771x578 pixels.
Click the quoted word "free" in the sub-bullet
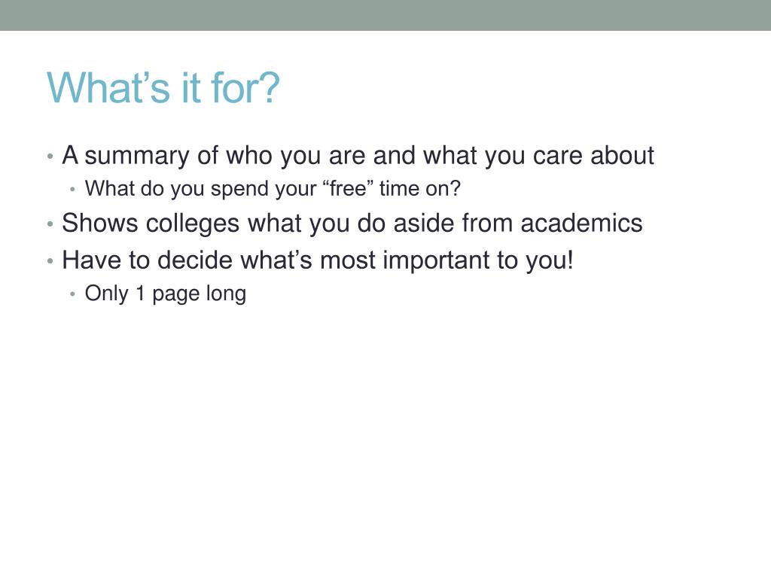pos(348,188)
